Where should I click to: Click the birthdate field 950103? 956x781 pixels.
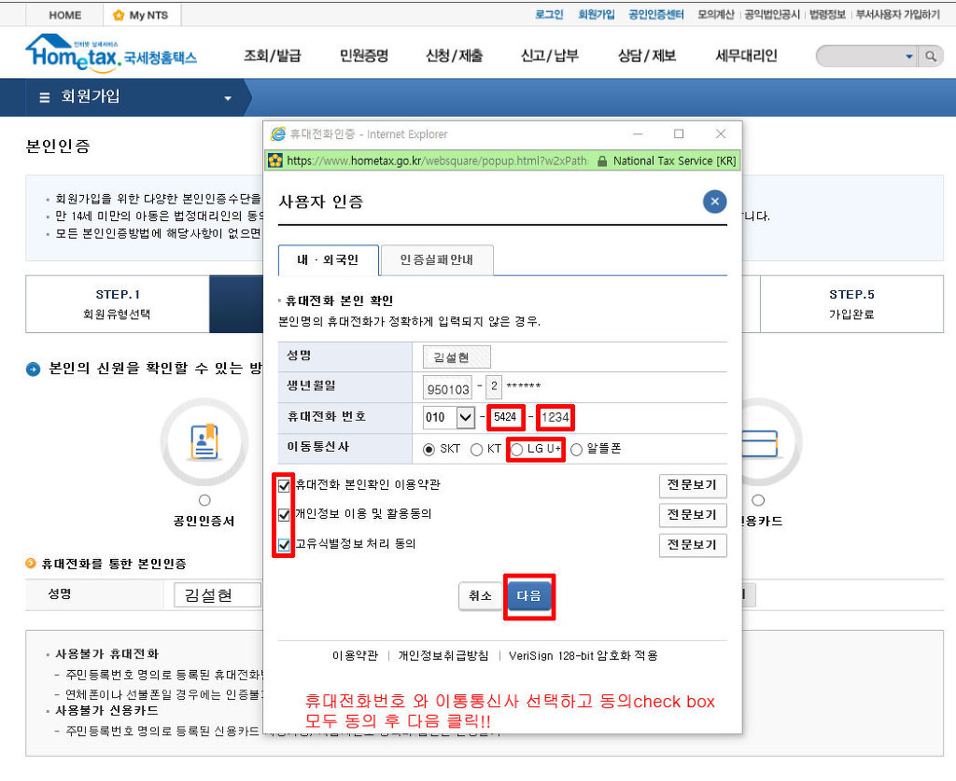coord(448,388)
